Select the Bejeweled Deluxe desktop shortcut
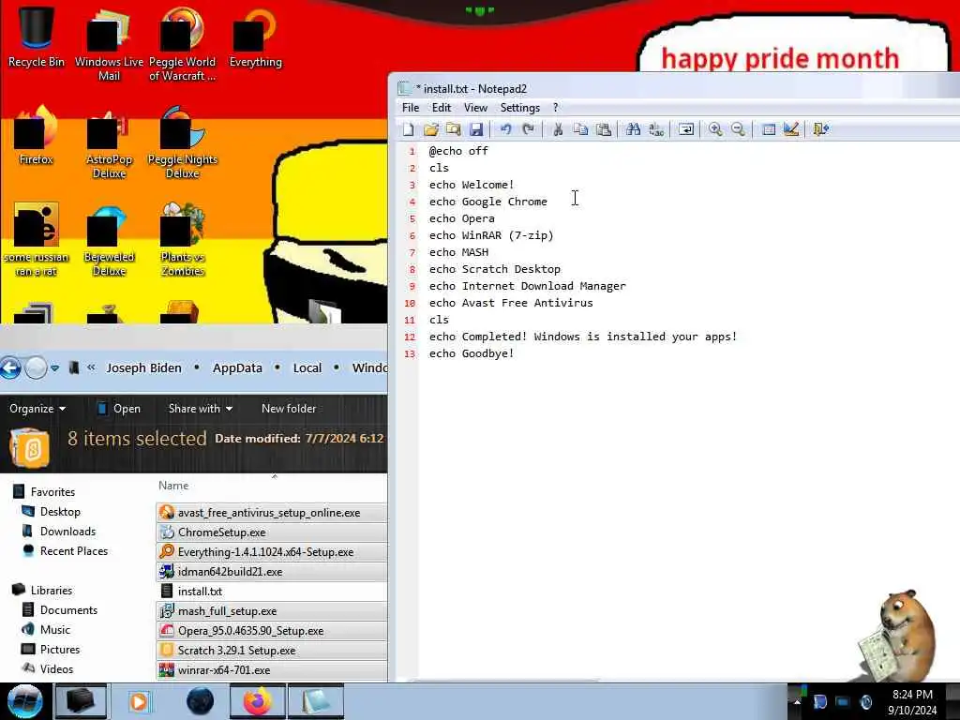The width and height of the screenshot is (960, 720). pyautogui.click(x=109, y=240)
